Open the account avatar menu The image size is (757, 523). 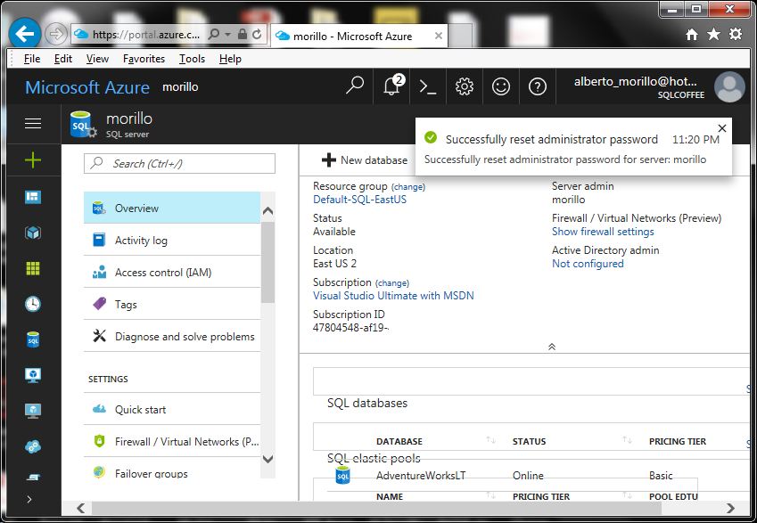point(729,86)
